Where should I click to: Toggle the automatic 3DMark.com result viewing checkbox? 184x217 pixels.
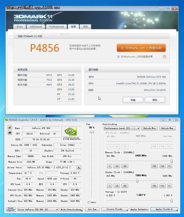164,57
